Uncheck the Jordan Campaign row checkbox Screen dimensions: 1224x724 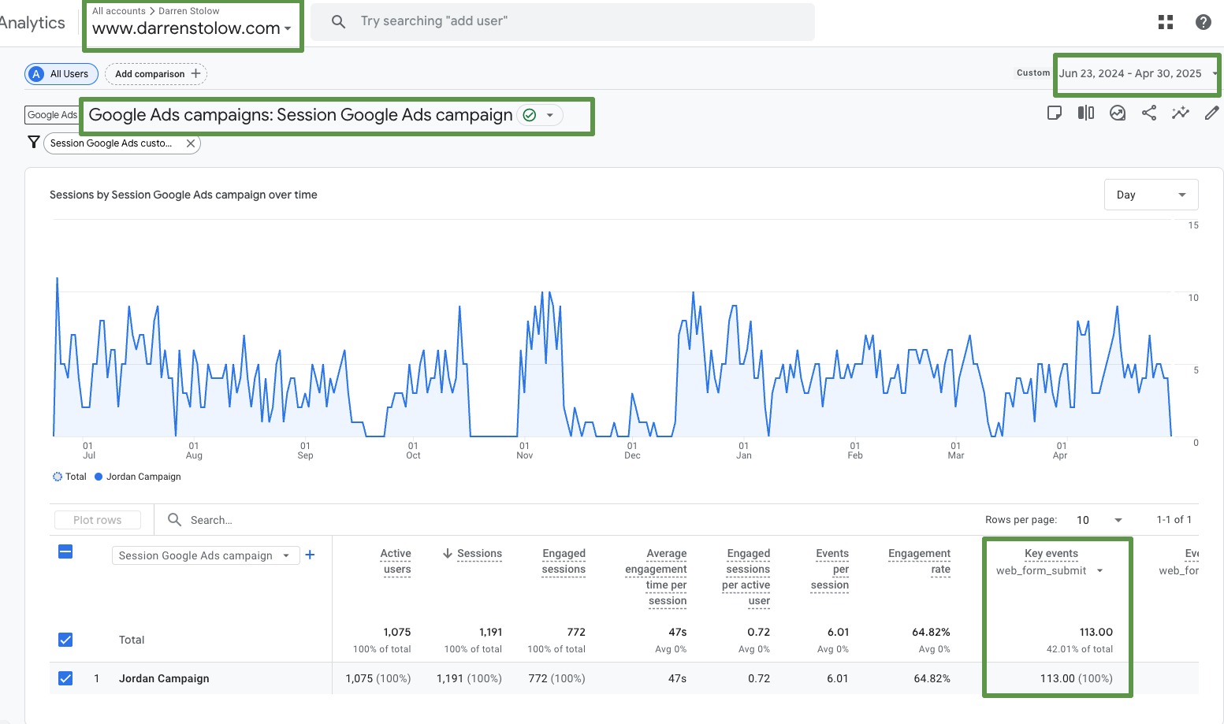tap(65, 678)
